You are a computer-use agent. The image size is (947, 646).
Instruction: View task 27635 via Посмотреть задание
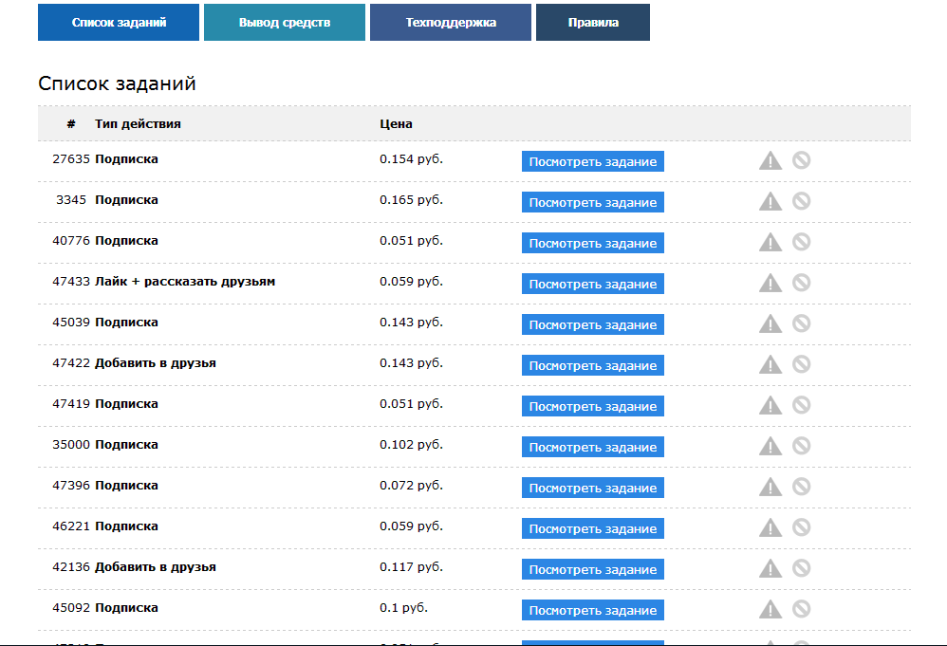click(593, 161)
